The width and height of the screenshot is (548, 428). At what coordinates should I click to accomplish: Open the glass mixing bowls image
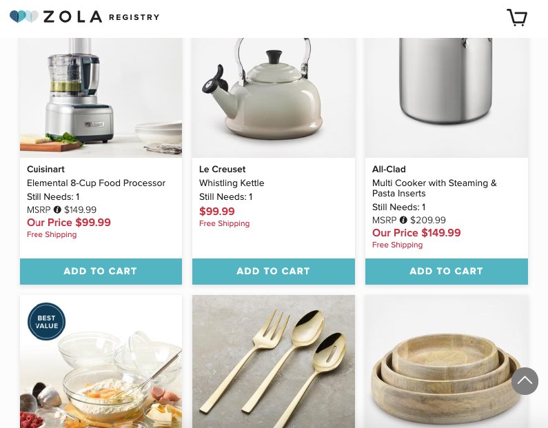(x=101, y=362)
